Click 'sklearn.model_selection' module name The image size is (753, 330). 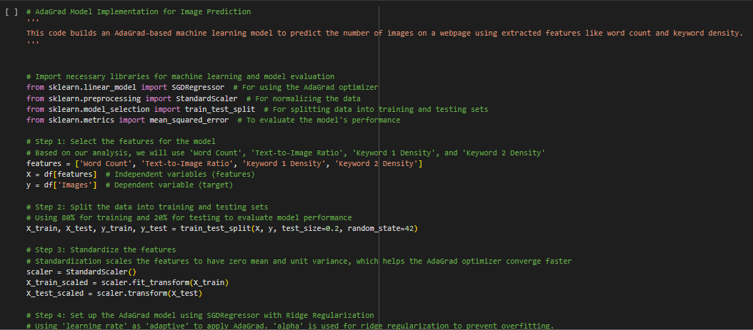click(99, 110)
